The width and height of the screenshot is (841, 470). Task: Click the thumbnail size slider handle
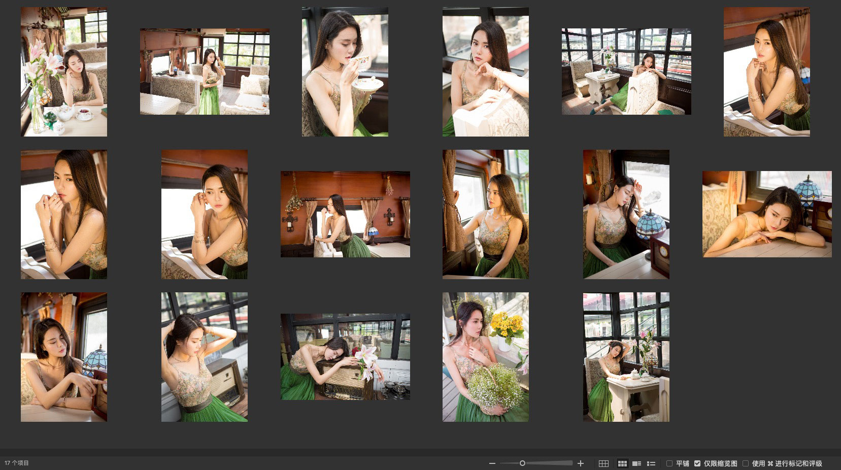522,463
